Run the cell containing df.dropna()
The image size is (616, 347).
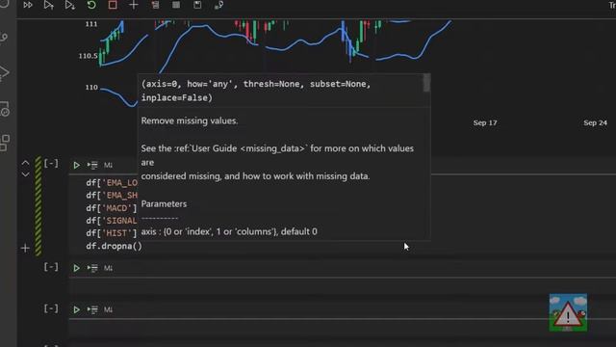pyautogui.click(x=77, y=165)
